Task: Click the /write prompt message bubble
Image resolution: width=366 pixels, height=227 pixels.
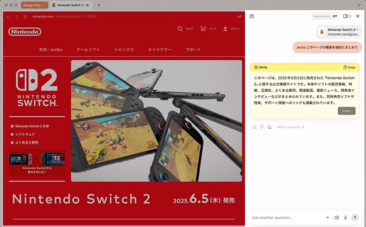Action: (x=327, y=47)
